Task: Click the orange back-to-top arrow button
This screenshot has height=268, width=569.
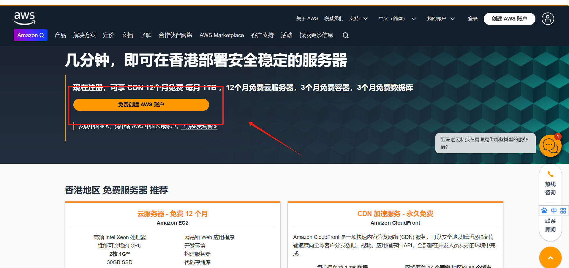Action: click(550, 258)
